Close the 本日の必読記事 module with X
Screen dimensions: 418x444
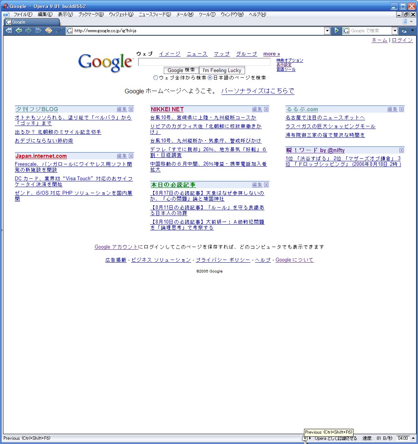[266, 185]
